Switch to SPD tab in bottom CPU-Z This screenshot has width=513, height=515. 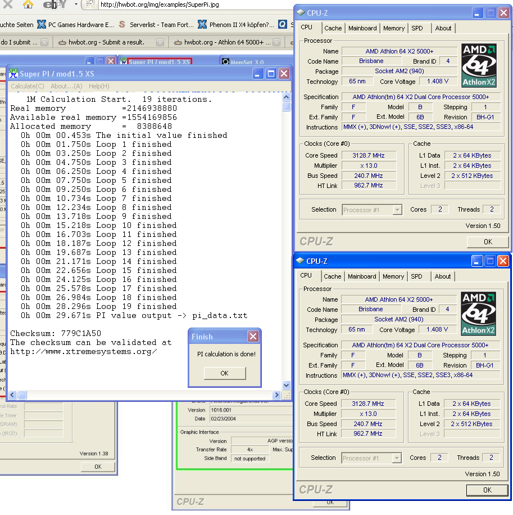tap(416, 276)
